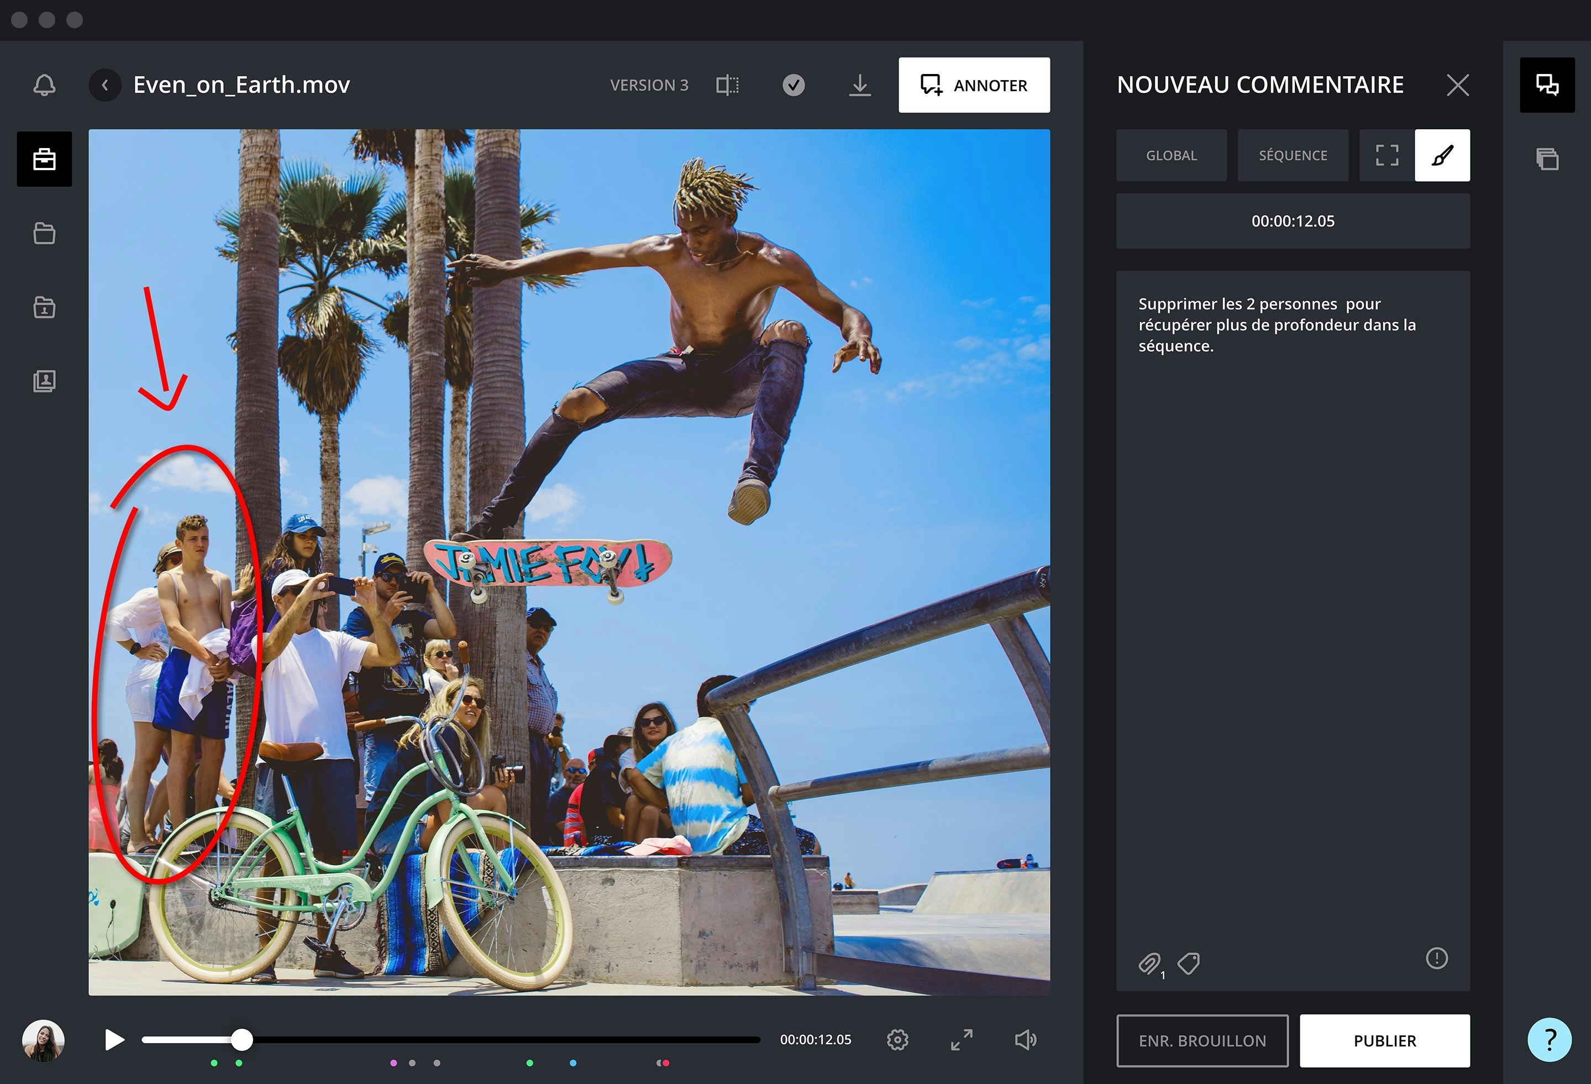Open the comments panel icon
Screen dimensions: 1591x1084
1546,85
